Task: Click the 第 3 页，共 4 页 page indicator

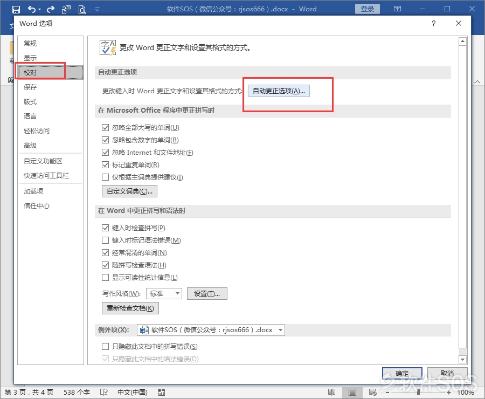Action: click(x=29, y=392)
